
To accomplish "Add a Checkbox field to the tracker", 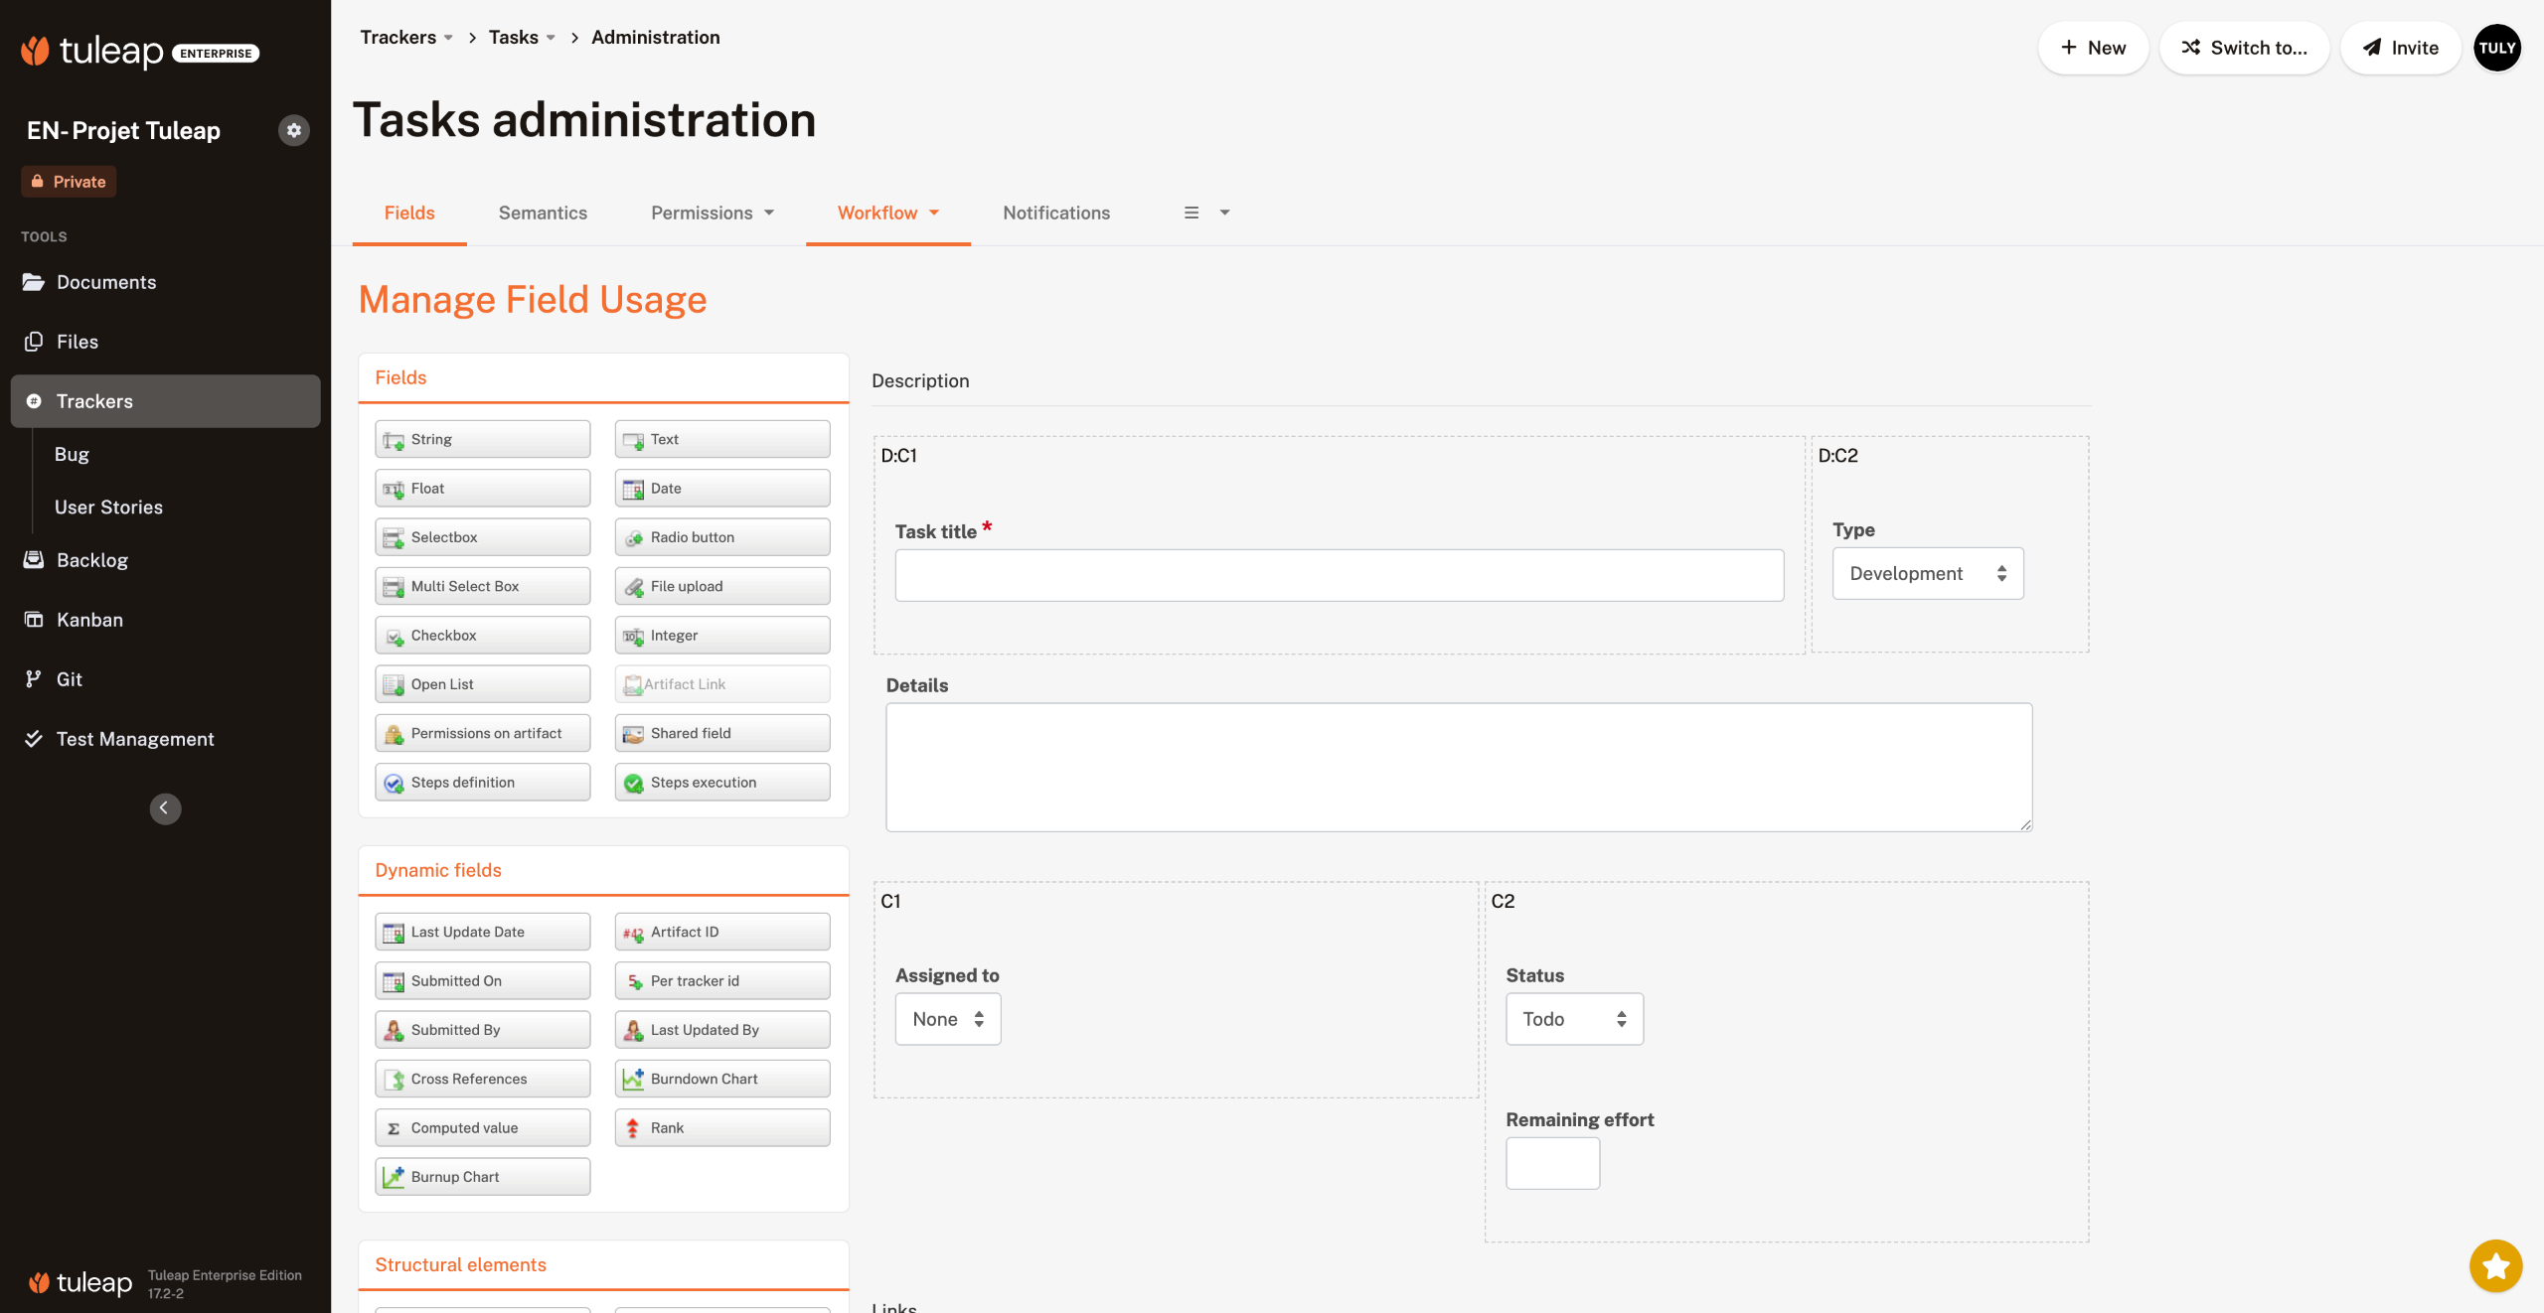I will click(x=482, y=636).
